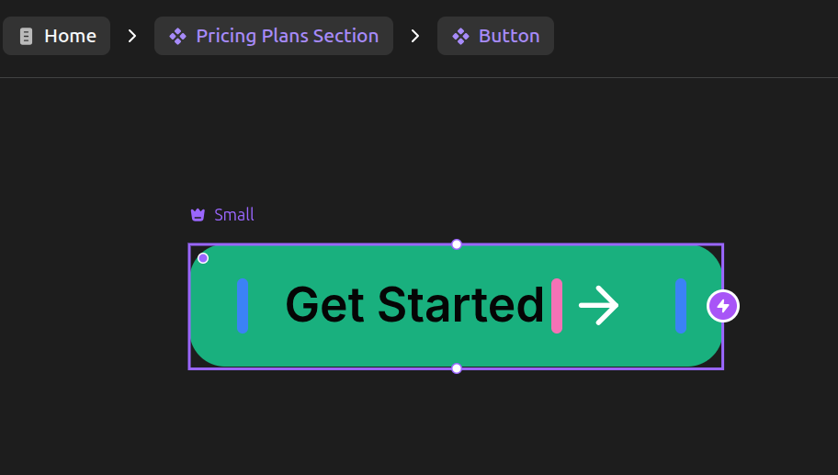Click the Home page icon in breadcrumb
The image size is (838, 475).
(x=26, y=36)
